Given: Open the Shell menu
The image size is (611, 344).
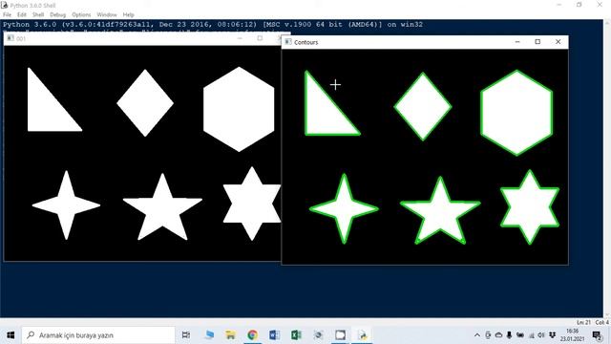Looking at the screenshot, I should pos(38,15).
